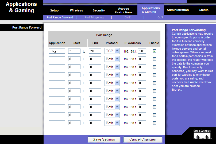Click the End port field containing 7869

click(x=95, y=51)
